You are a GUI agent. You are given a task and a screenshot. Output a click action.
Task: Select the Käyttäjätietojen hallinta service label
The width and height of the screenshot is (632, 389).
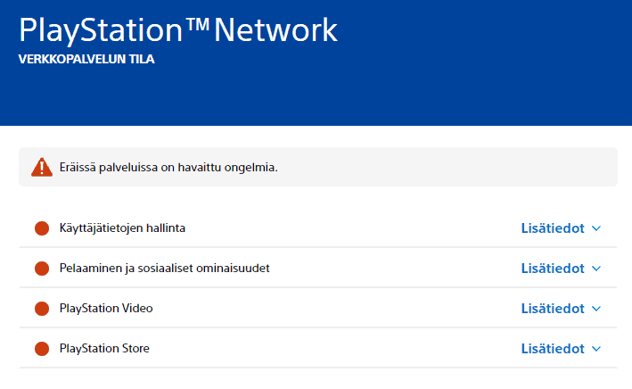pyautogui.click(x=122, y=228)
